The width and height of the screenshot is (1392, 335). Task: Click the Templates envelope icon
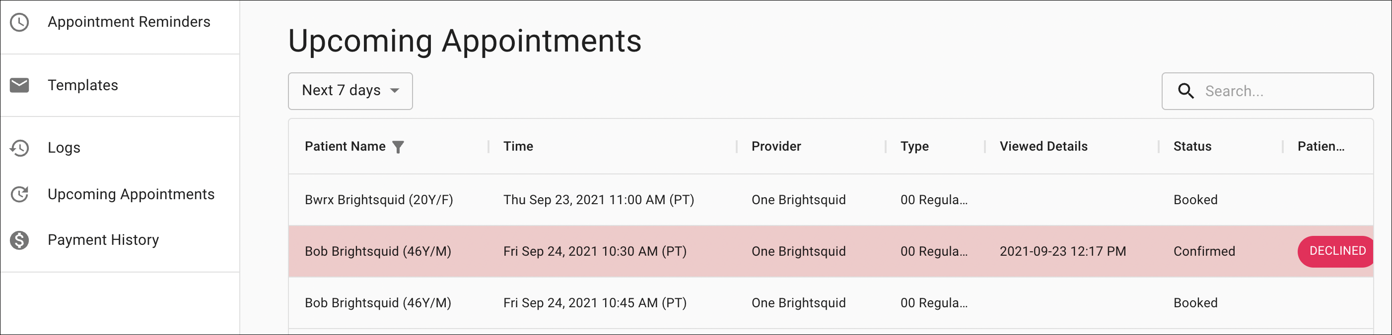click(19, 85)
